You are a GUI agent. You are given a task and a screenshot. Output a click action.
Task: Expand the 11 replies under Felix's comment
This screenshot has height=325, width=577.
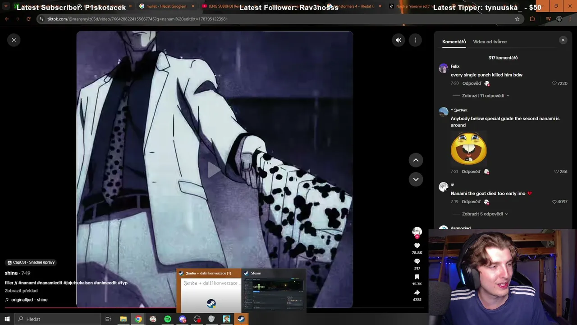(x=486, y=96)
